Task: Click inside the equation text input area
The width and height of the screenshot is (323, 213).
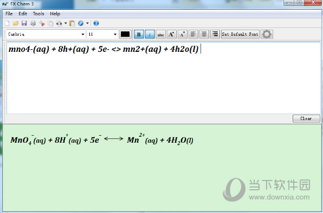Action: [163, 78]
